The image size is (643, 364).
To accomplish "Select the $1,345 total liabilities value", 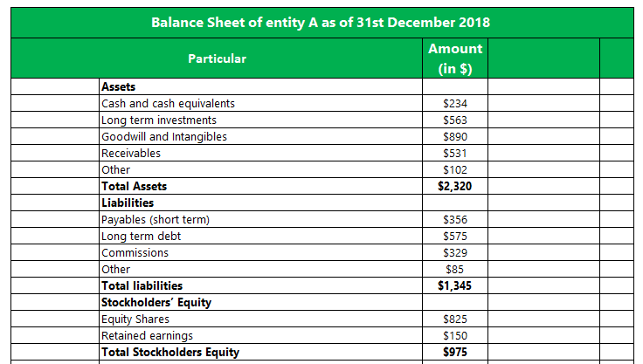I will (454, 286).
